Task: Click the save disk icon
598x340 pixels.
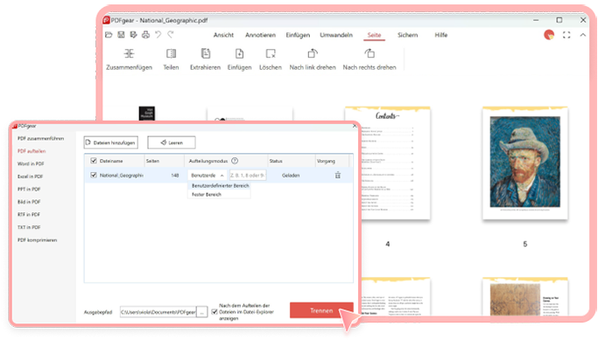Action: coord(121,35)
